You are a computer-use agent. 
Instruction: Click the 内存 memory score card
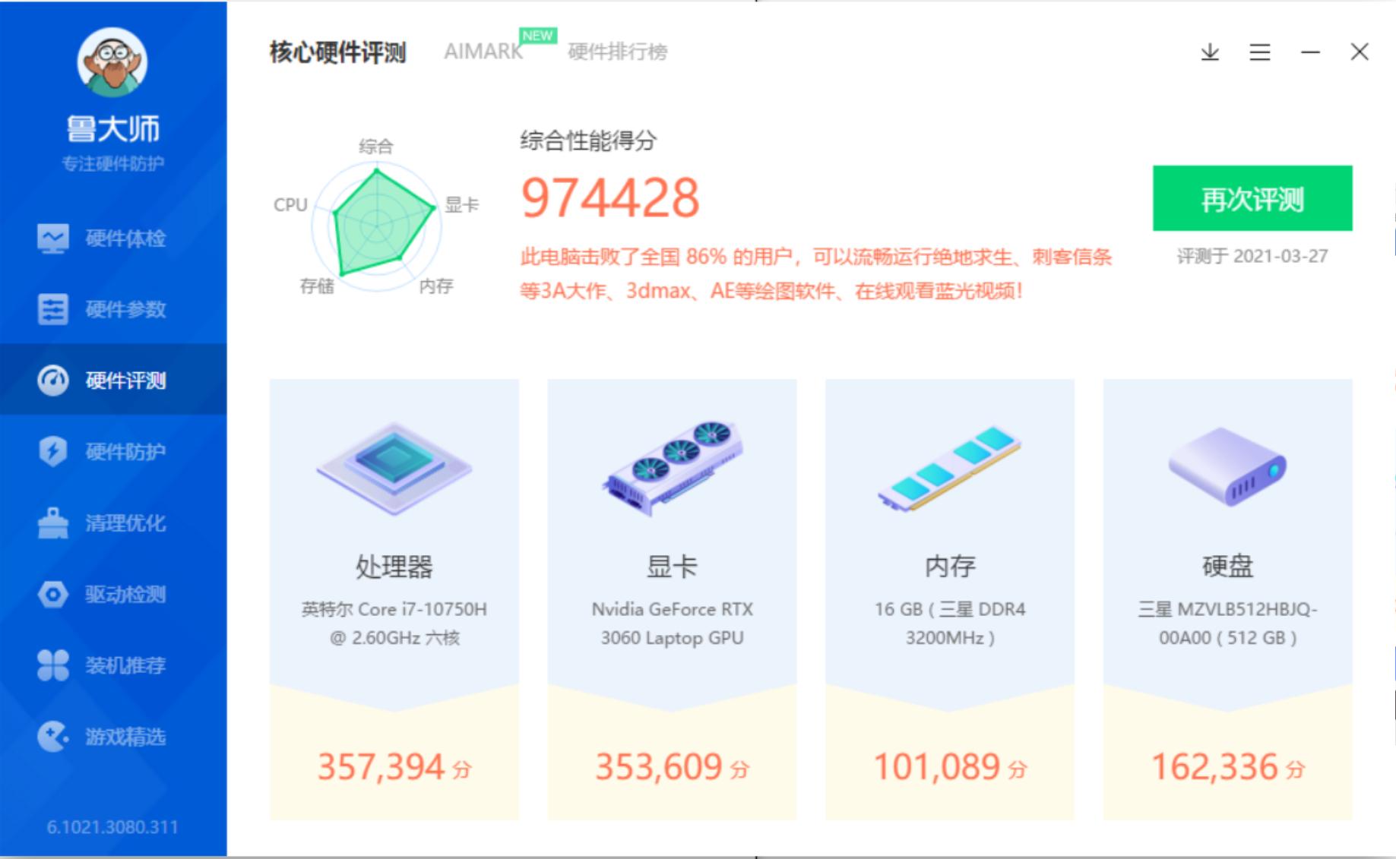950,600
